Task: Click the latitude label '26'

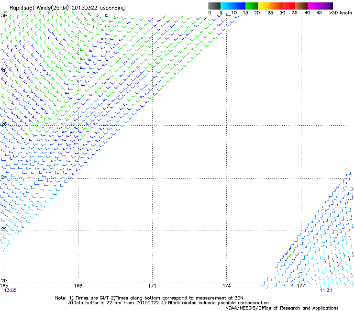Action: pyautogui.click(x=4, y=124)
